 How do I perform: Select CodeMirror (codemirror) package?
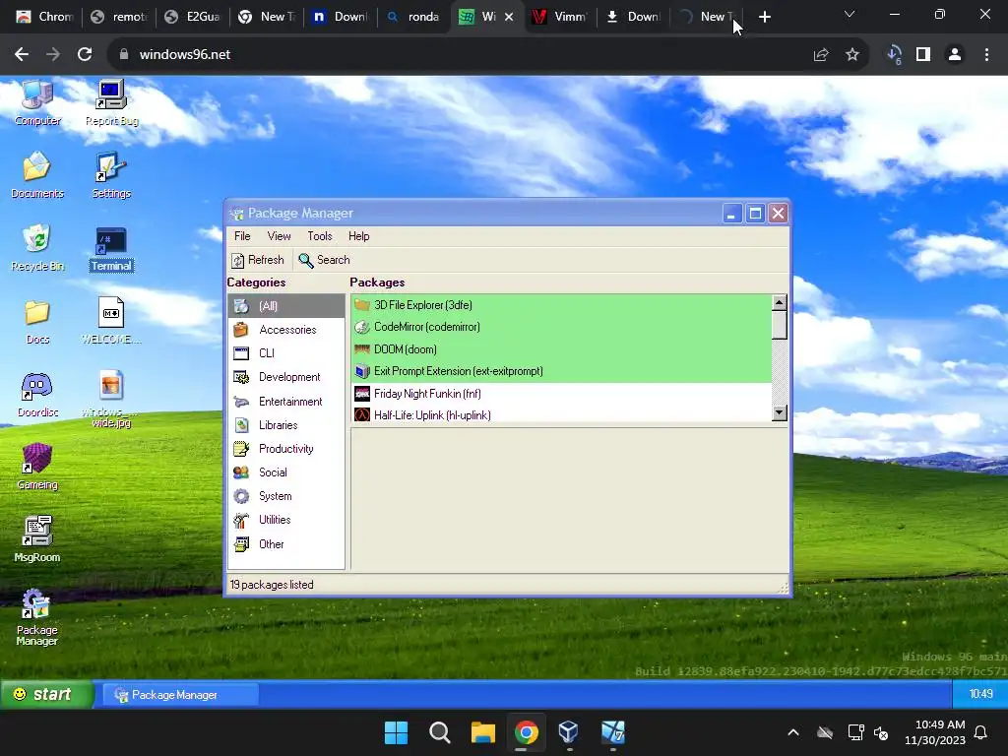pyautogui.click(x=561, y=327)
